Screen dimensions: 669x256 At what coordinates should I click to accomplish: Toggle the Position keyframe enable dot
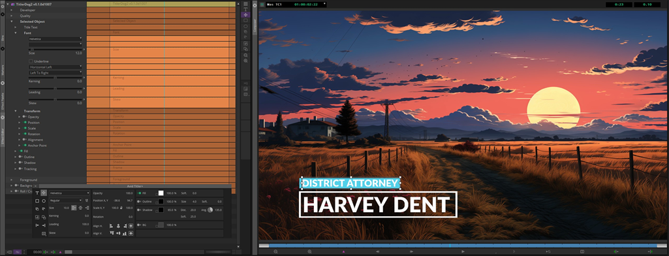tap(25, 123)
